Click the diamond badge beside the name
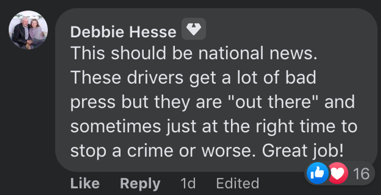 point(194,29)
